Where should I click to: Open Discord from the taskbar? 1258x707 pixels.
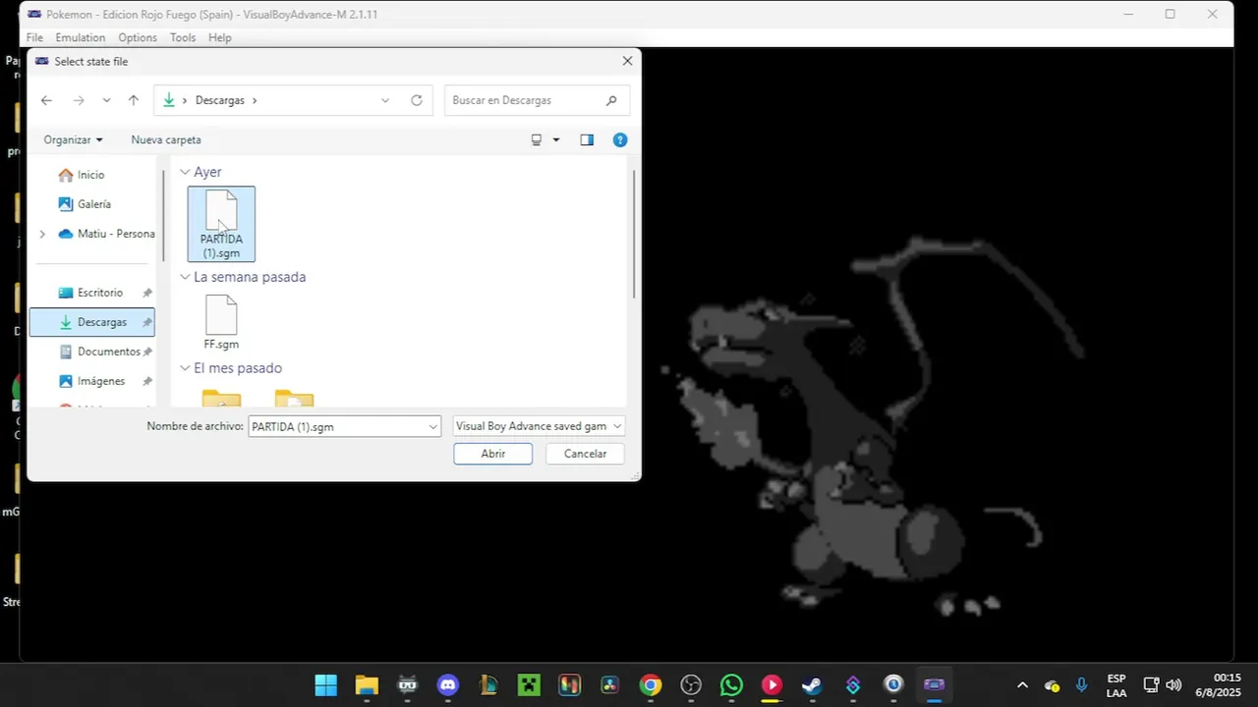click(448, 684)
